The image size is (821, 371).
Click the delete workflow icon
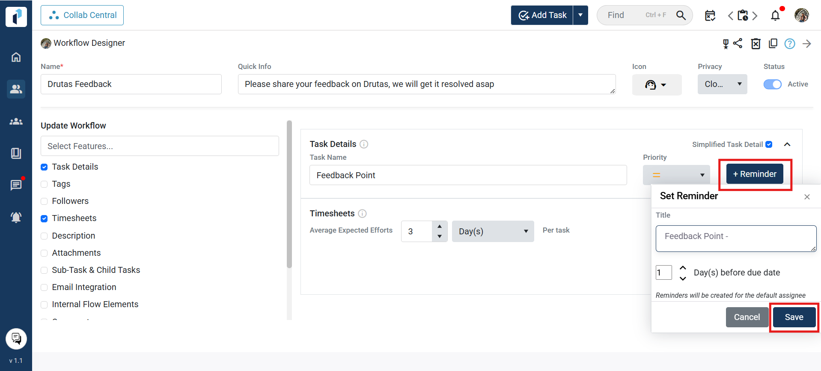click(x=756, y=44)
